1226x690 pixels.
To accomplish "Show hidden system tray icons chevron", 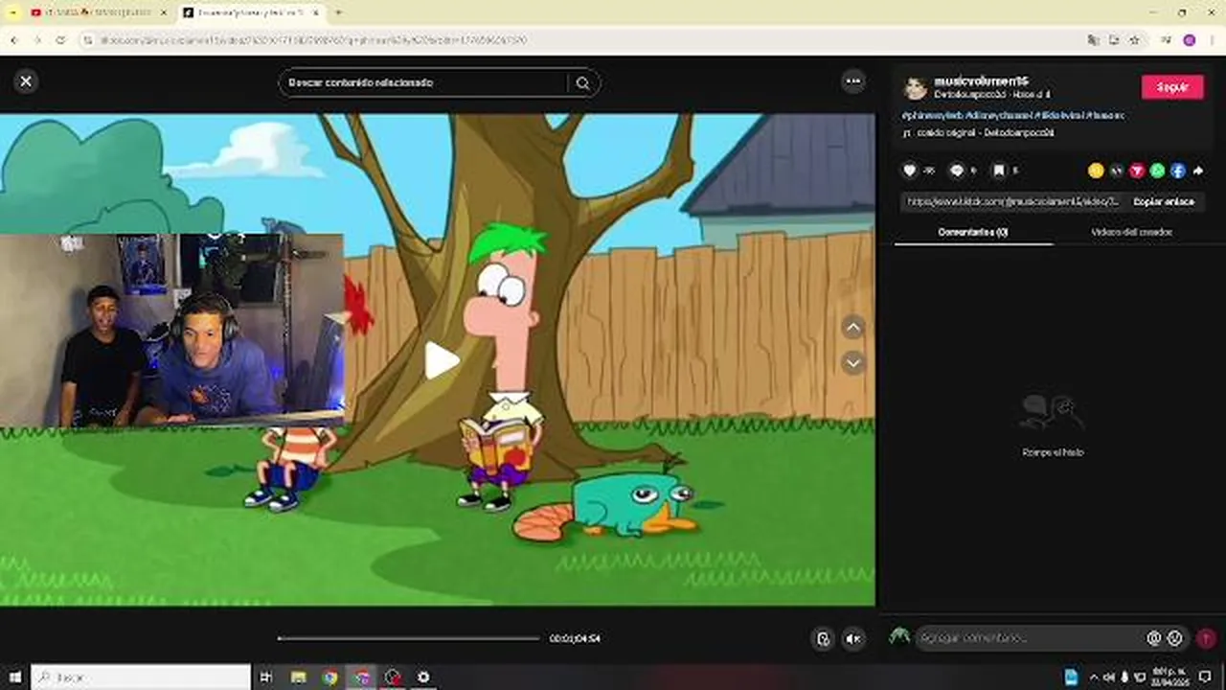I will (x=1094, y=677).
